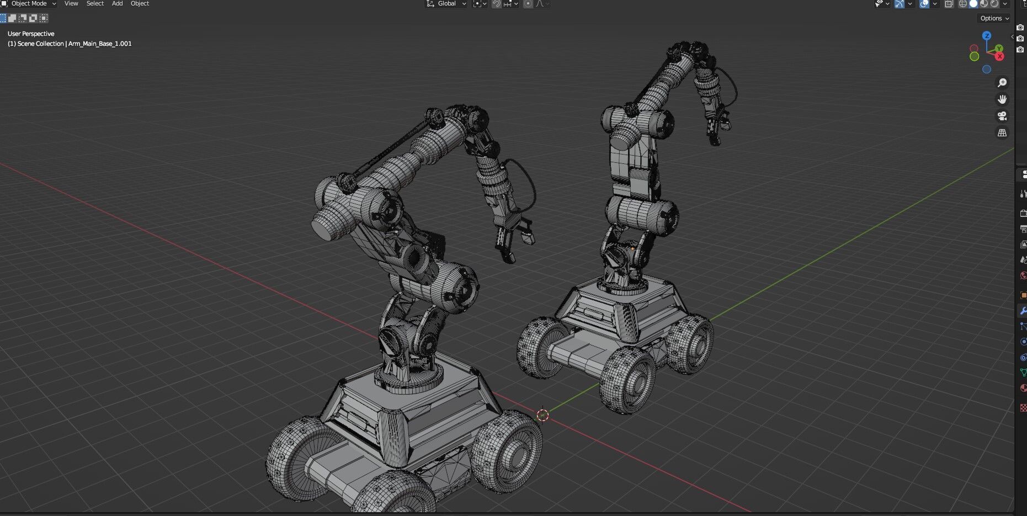Snap view to the blue Z axis
Screen dimensions: 1027x516
coord(987,35)
